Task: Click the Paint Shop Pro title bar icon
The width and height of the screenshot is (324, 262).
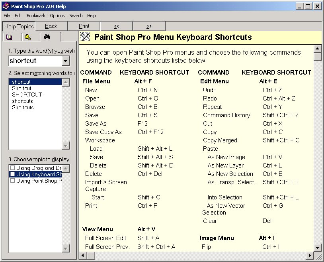Action: (x=5, y=6)
